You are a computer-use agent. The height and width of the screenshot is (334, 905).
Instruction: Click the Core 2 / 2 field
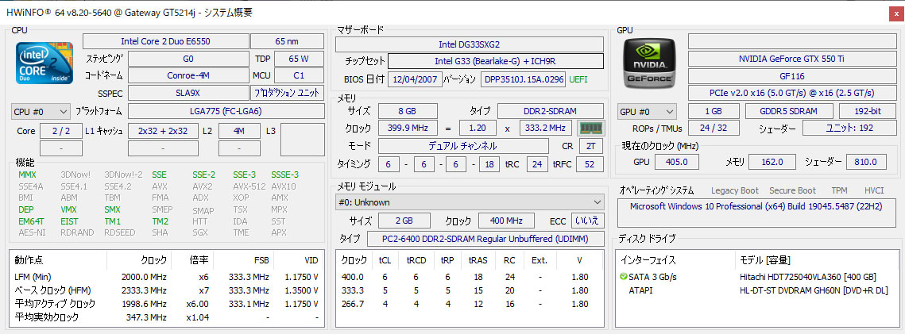[60, 131]
